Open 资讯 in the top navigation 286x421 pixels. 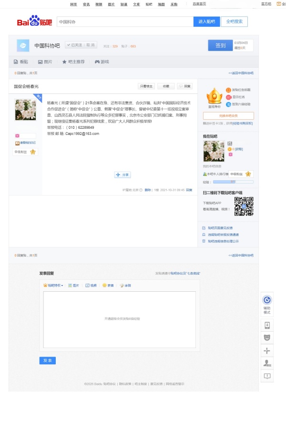point(86,4)
